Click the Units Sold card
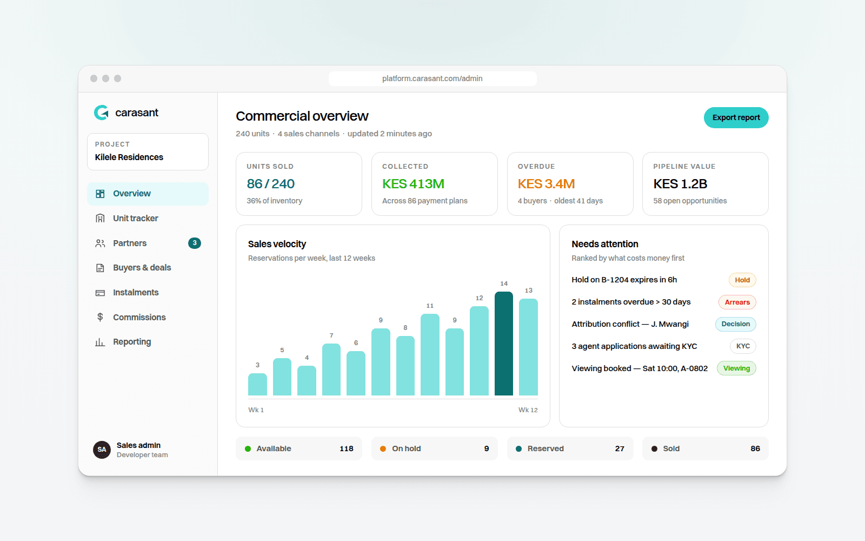 [x=299, y=184]
